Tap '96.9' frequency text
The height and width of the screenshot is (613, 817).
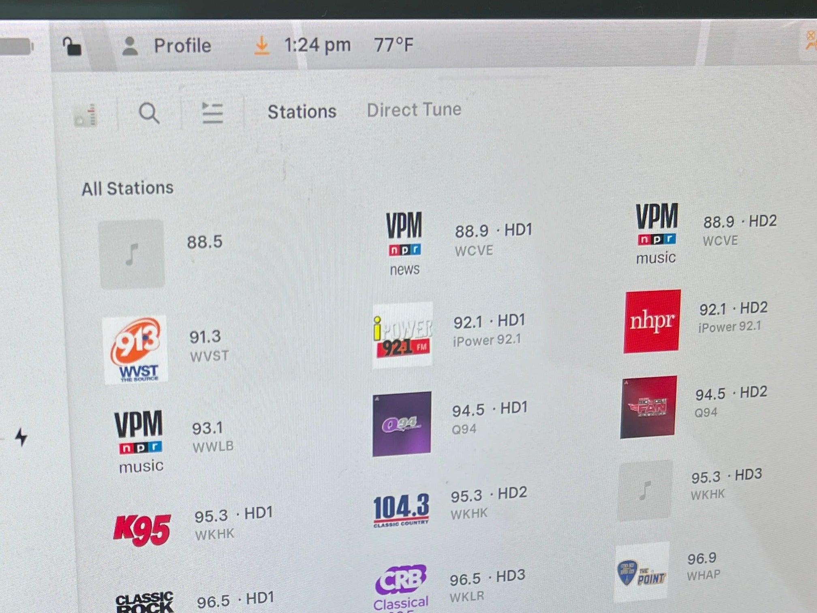click(702, 559)
